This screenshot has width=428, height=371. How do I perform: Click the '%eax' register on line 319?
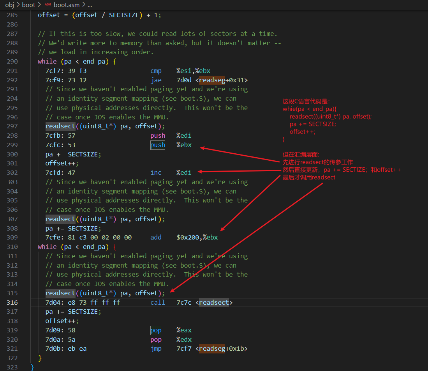click(x=184, y=330)
